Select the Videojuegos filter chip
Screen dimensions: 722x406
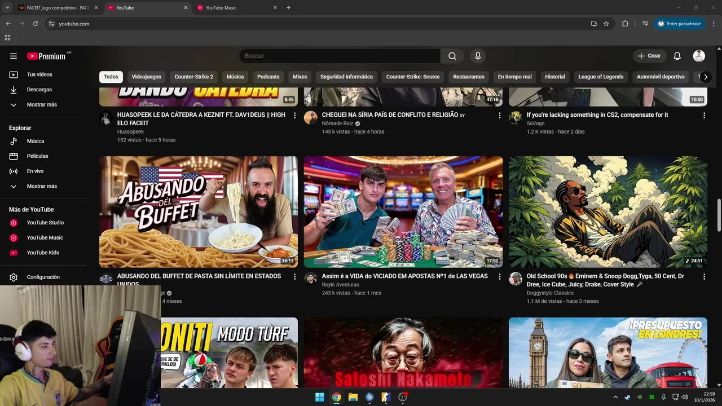pyautogui.click(x=147, y=77)
